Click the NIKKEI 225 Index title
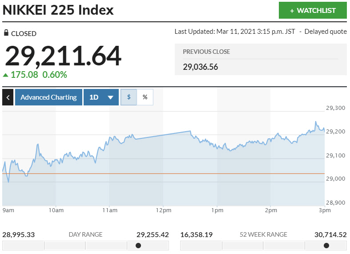This screenshot has width=350, height=254. point(58,10)
